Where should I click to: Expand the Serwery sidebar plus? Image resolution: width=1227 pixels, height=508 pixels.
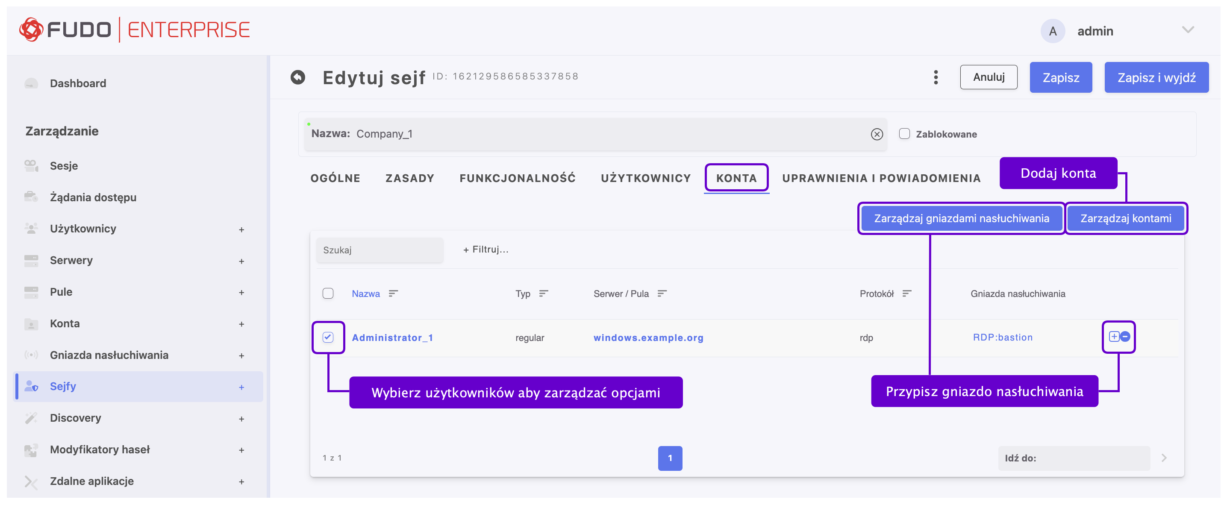[x=241, y=261]
